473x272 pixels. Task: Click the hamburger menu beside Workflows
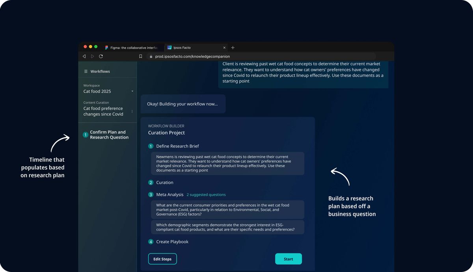(86, 72)
